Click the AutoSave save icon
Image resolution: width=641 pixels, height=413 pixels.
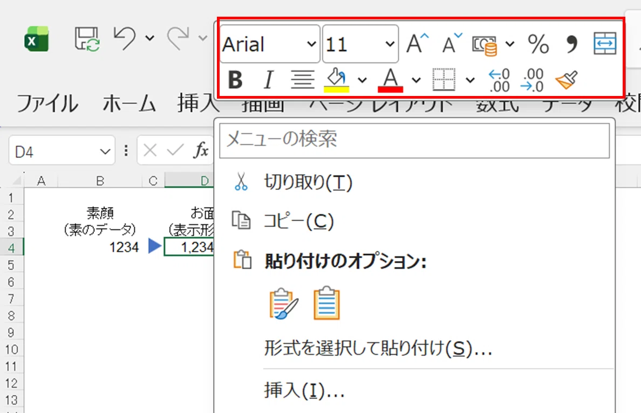coord(87,39)
